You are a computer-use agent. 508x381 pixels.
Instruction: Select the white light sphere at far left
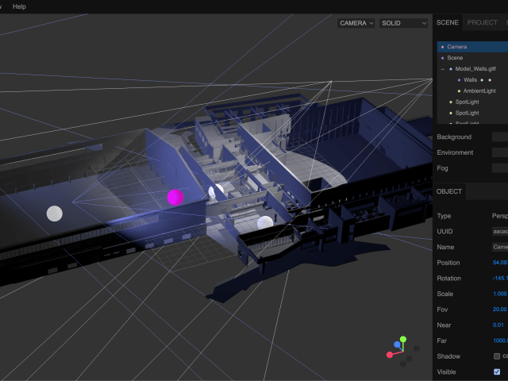[x=55, y=214]
